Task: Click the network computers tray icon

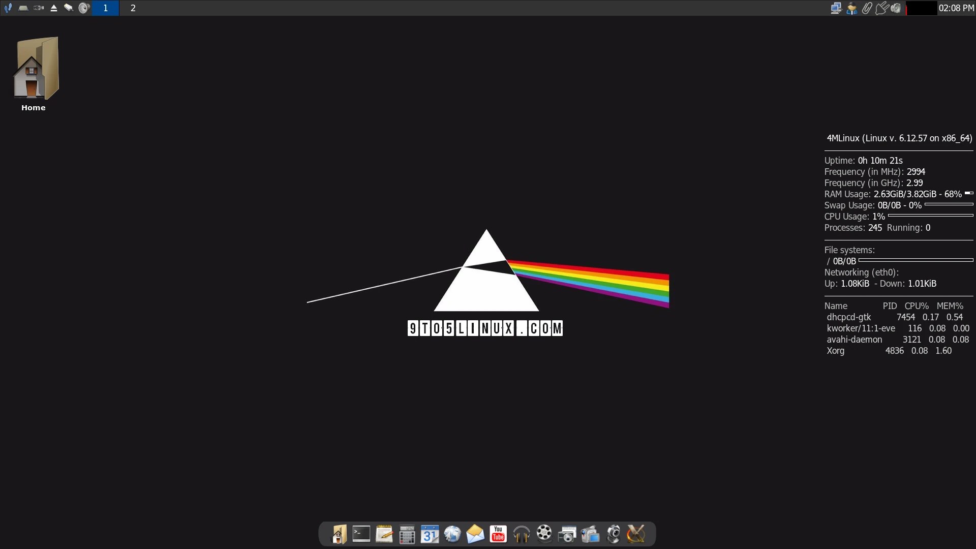Action: [x=836, y=8]
